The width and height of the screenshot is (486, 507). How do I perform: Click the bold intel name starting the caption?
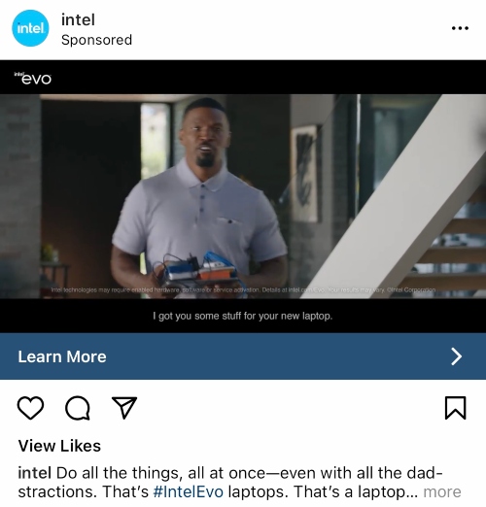[x=35, y=473]
